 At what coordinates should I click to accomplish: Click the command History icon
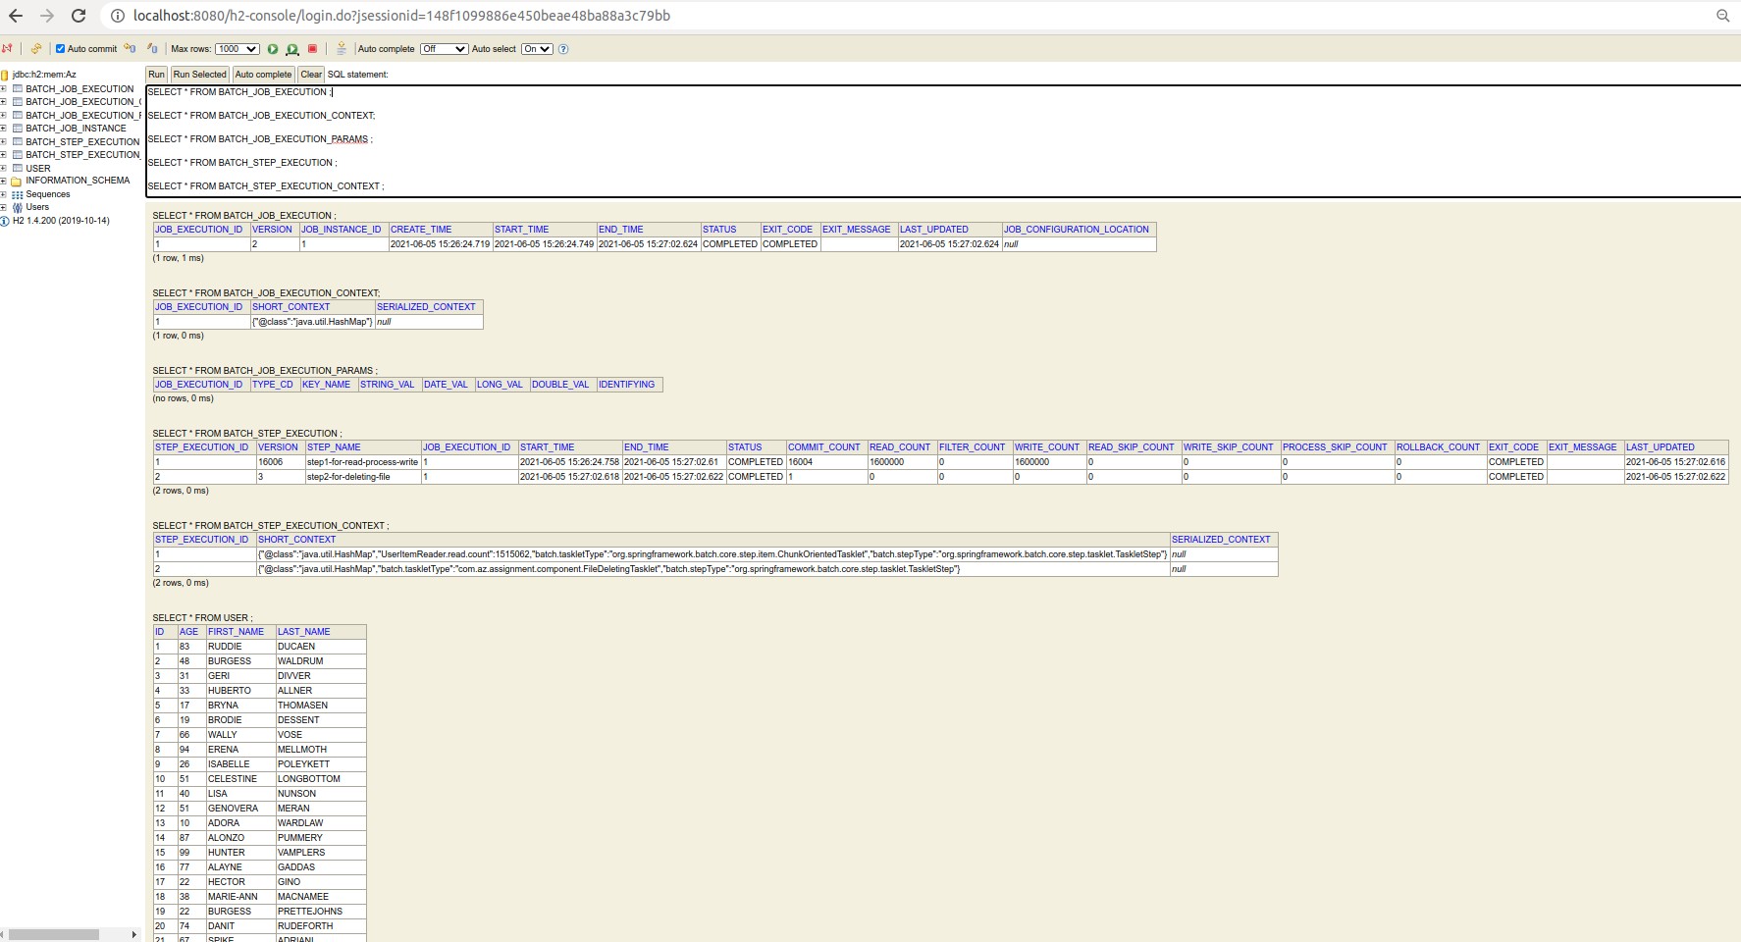tap(342, 48)
